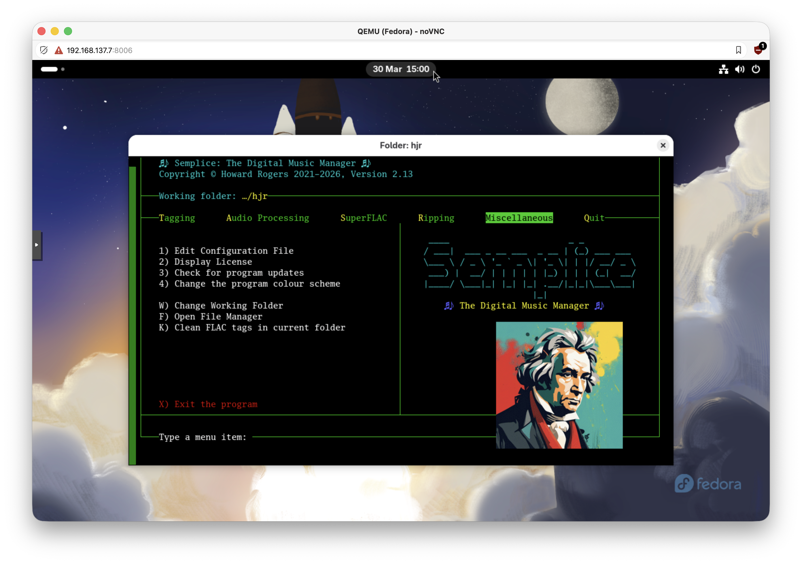
Task: Click the highlighted Miscellaneous tab
Action: (x=519, y=218)
